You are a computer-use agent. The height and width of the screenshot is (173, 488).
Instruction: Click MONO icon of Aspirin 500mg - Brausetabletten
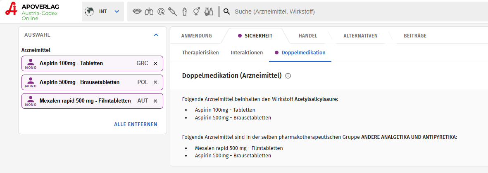(x=31, y=82)
